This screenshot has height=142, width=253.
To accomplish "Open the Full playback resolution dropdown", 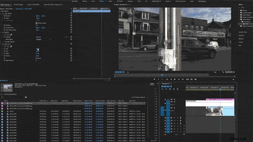I will pos(217,72).
